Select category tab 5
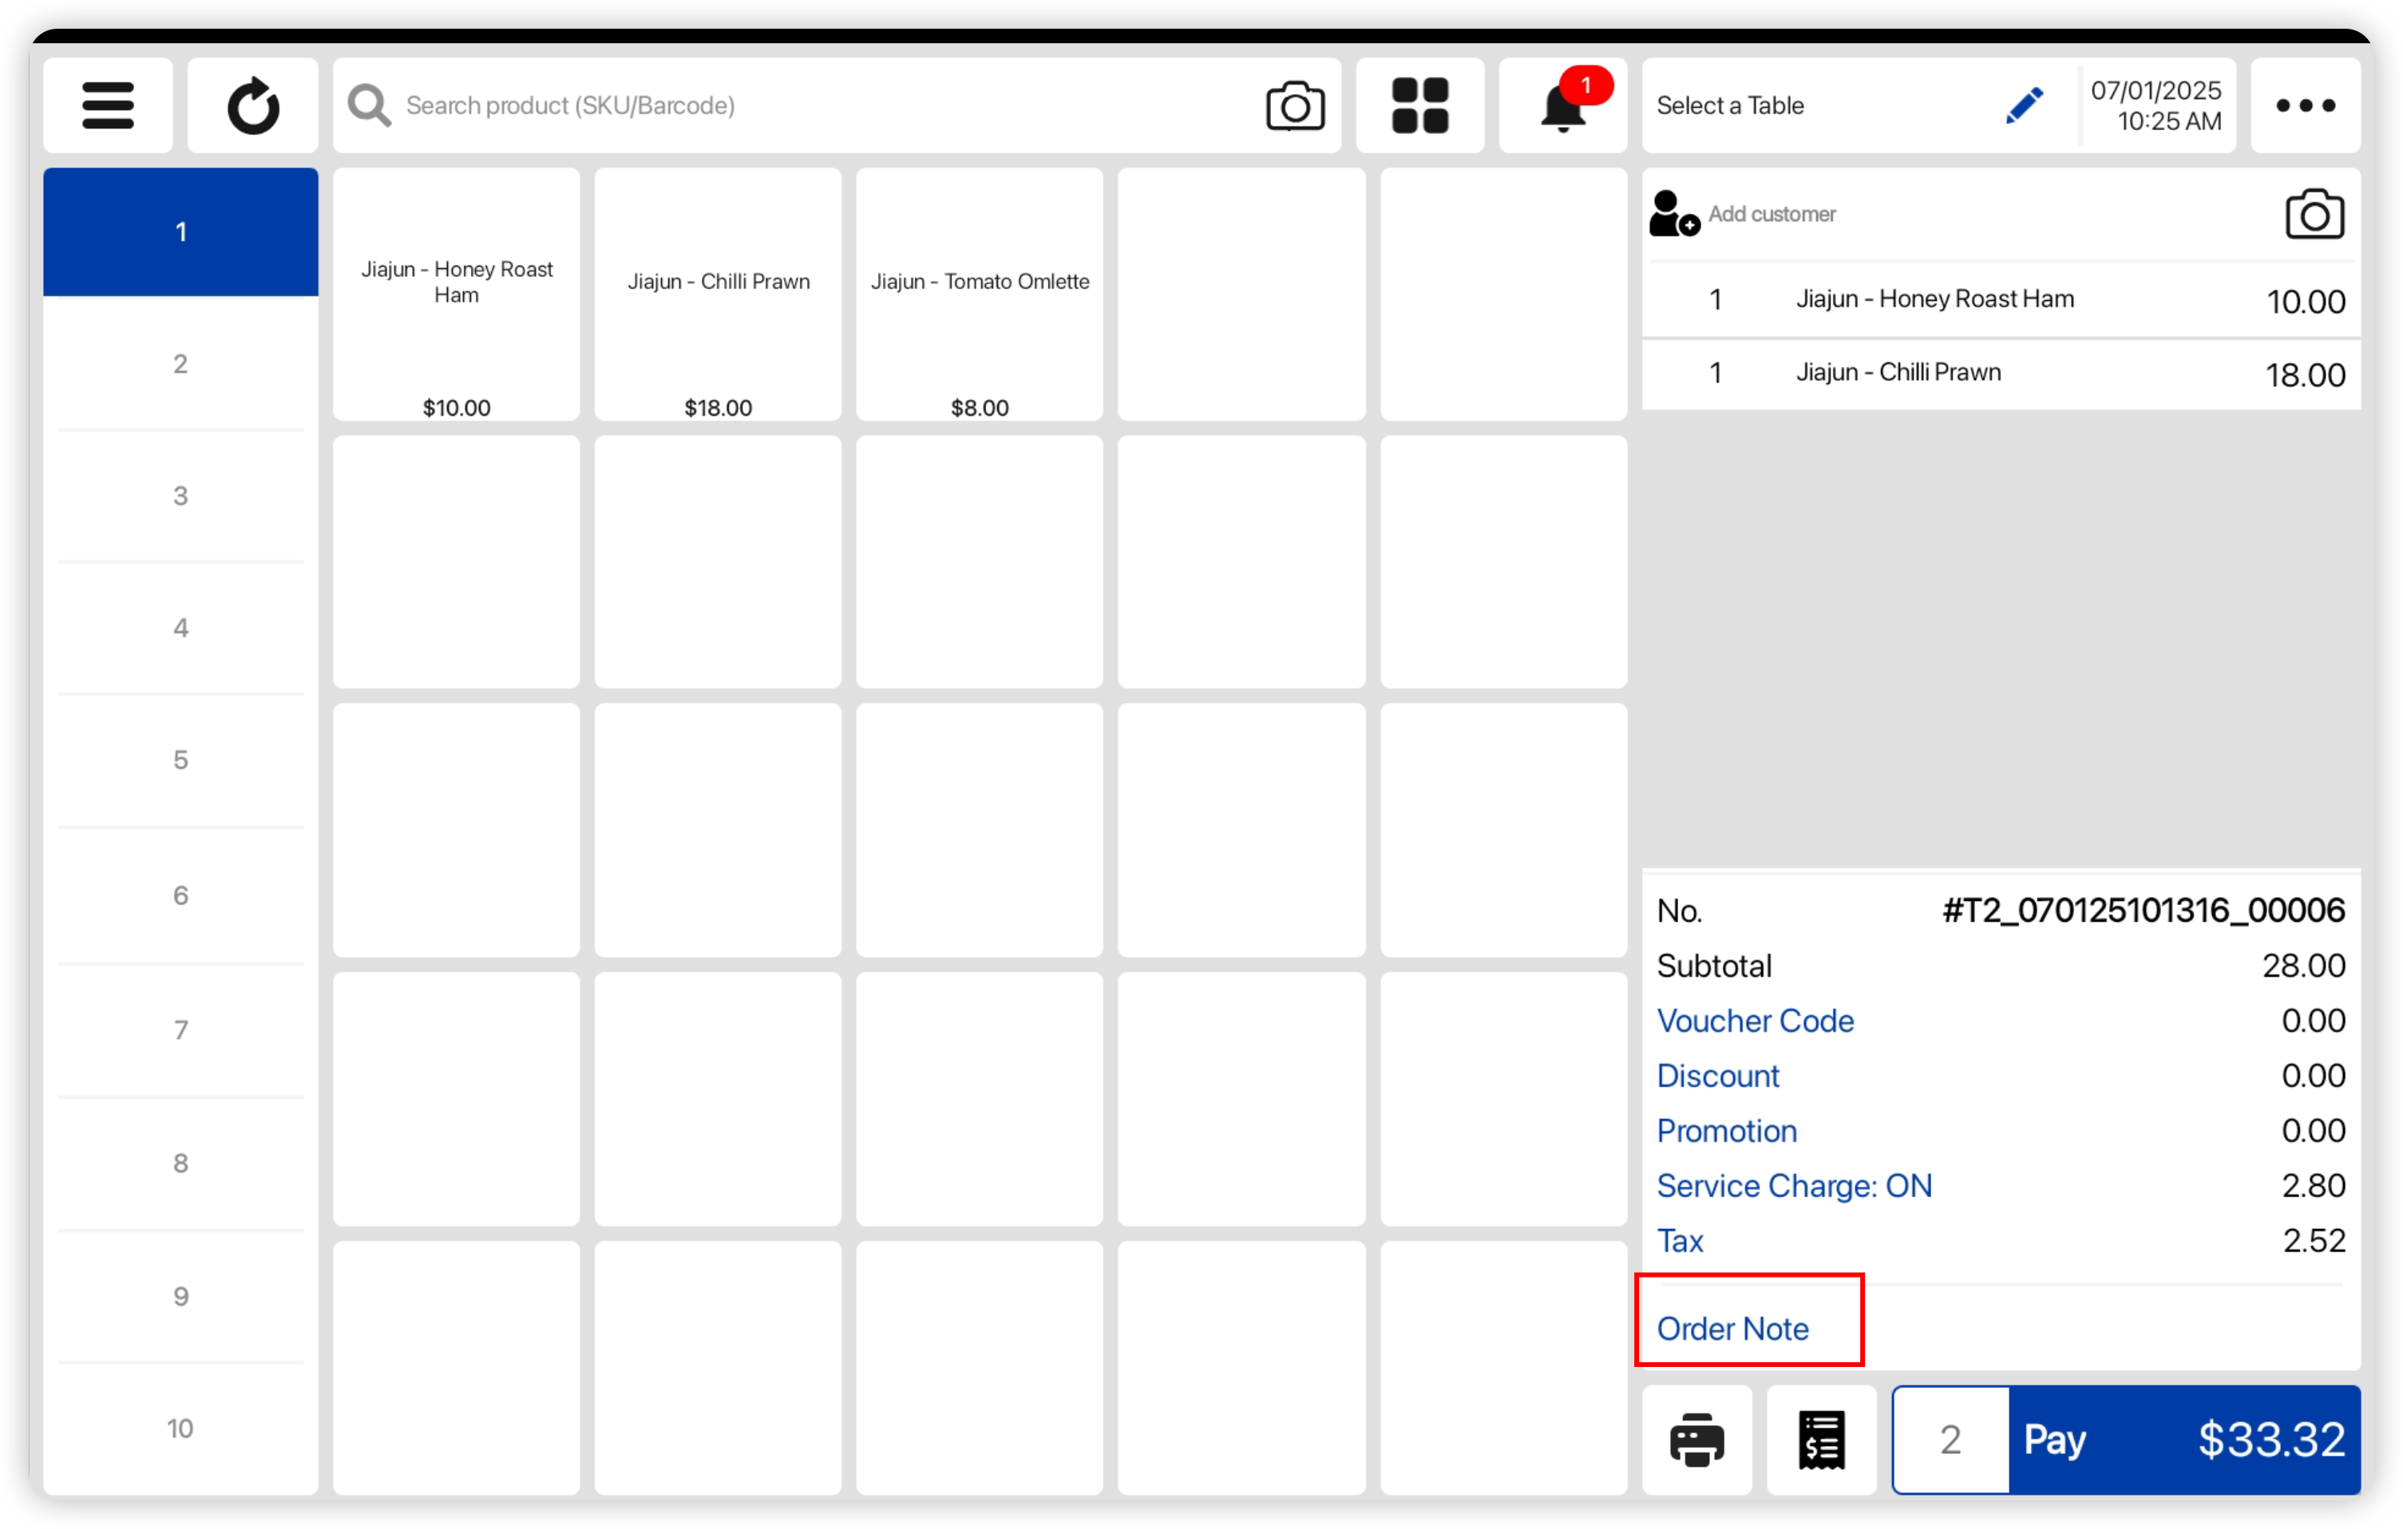2403x1529 pixels. click(x=180, y=760)
